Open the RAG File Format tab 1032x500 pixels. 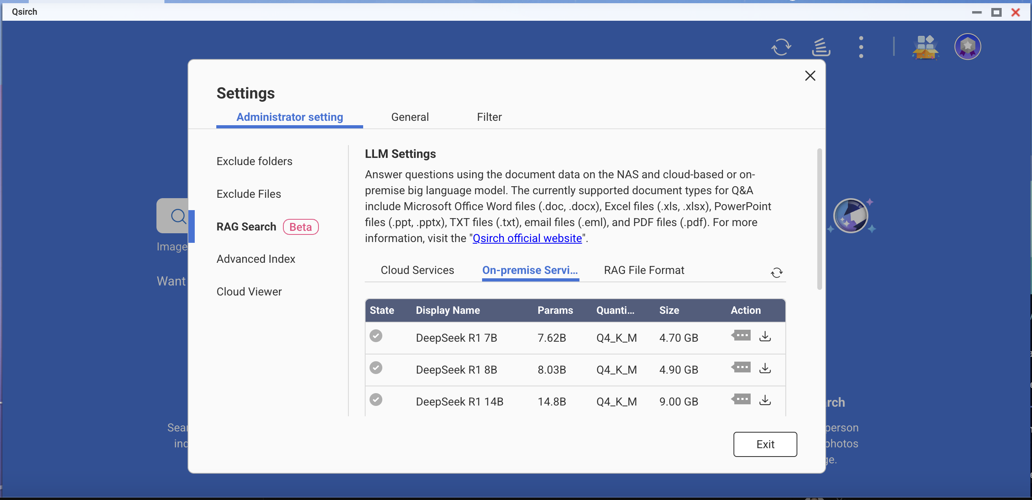tap(643, 270)
